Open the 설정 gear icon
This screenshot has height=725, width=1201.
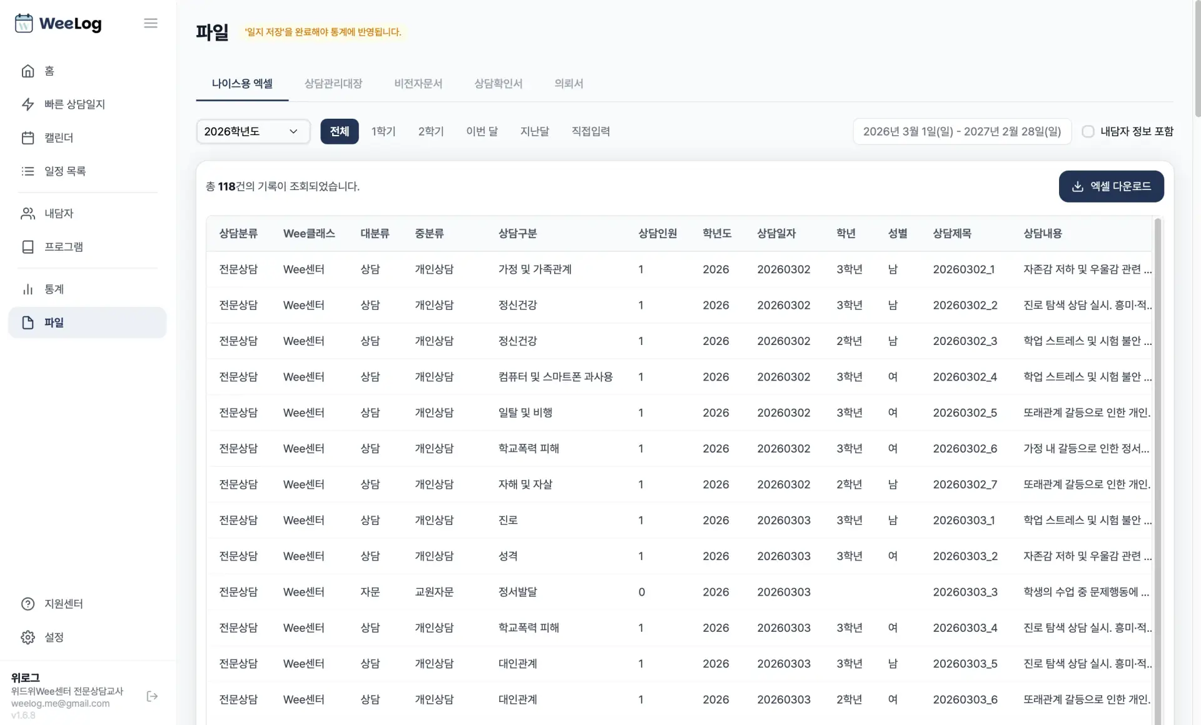pyautogui.click(x=28, y=637)
